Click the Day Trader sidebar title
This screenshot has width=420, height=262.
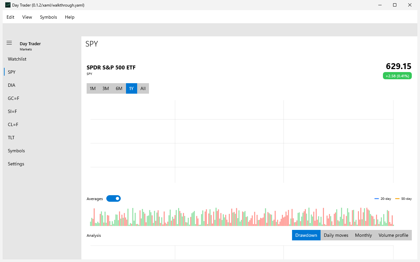(30, 44)
